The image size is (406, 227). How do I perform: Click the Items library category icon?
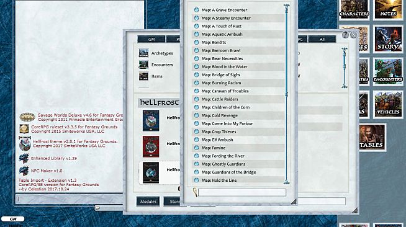coord(143,76)
